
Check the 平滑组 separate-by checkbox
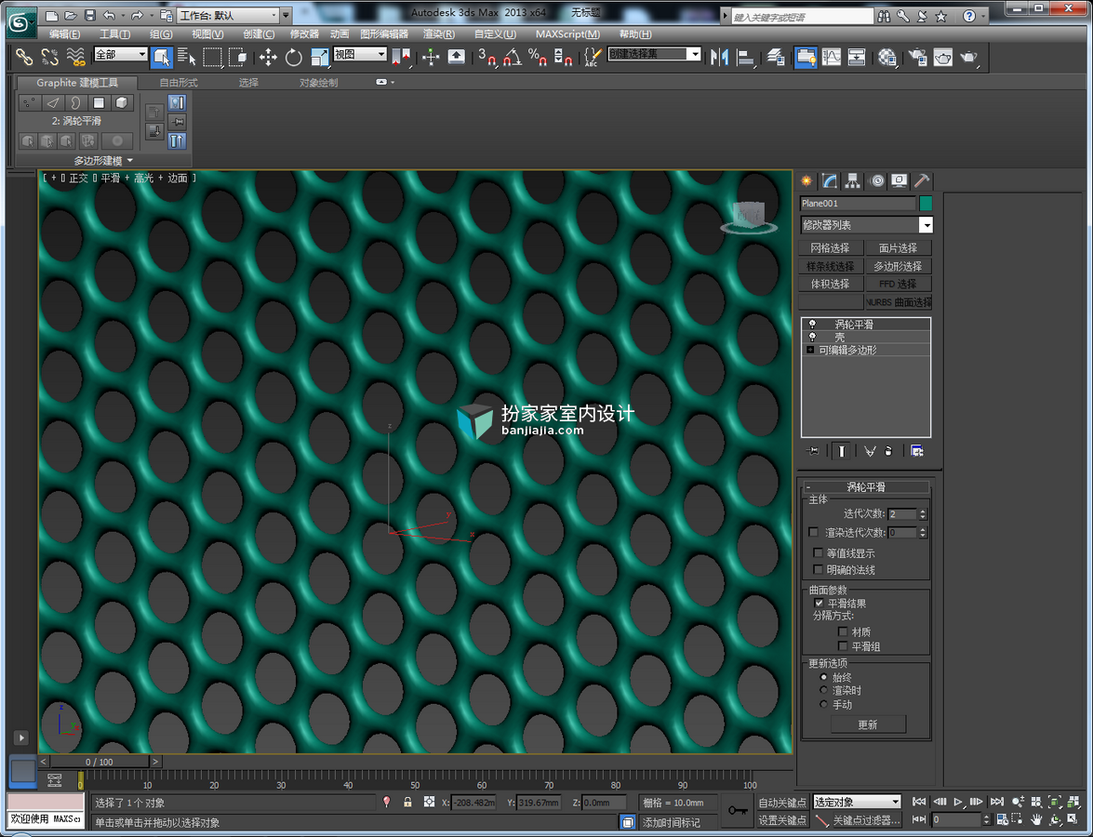pyautogui.click(x=843, y=646)
